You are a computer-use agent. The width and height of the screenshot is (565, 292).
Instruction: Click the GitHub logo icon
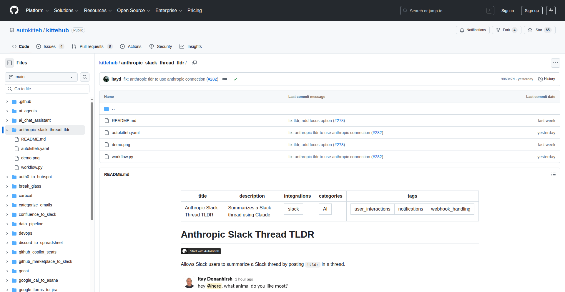click(x=14, y=10)
